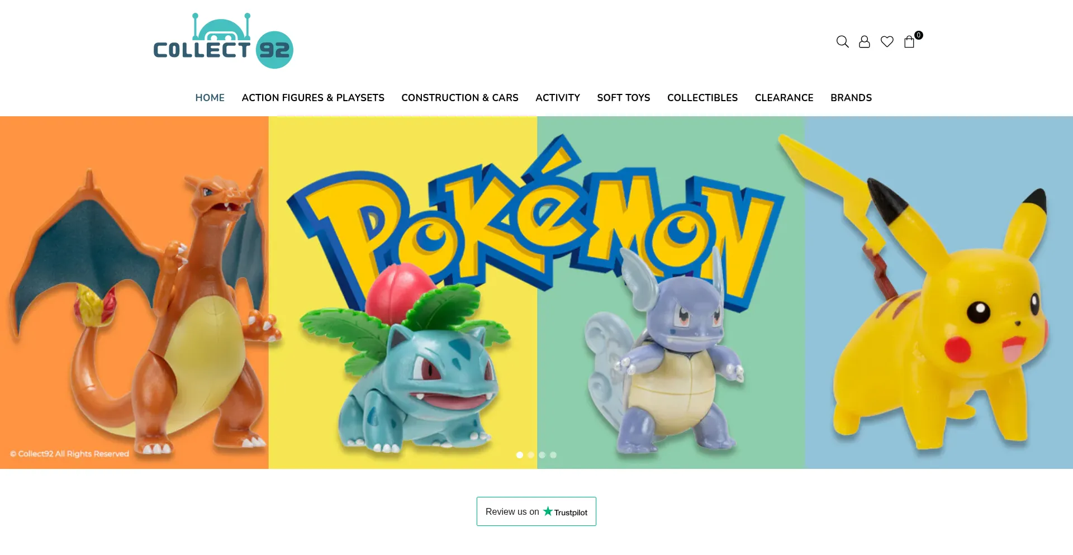
Task: Click Review us on Trustpilot button
Action: [536, 511]
